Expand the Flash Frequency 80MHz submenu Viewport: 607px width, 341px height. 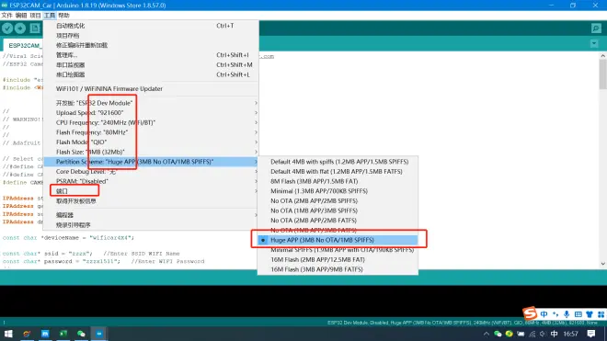pyautogui.click(x=151, y=132)
